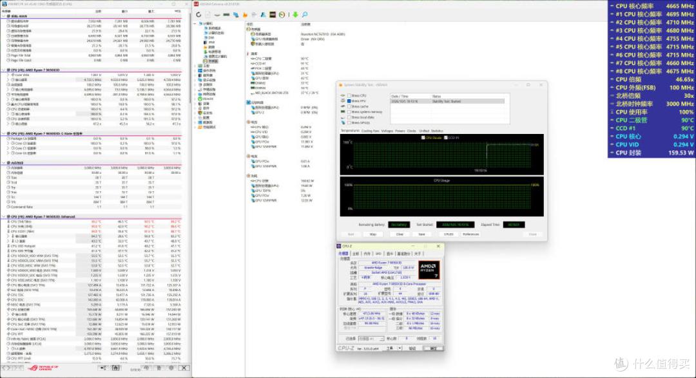Toggle the CCD #1 graph checkbox
The image size is (696, 378).
446,138
